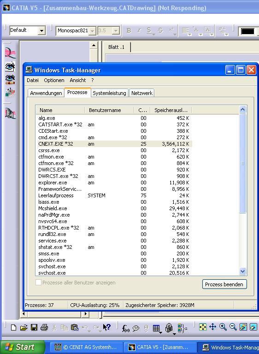Image resolution: width=259 pixels, height=354 pixels.
Task: Check 'Prozesse aller Benutzer anzeigen' checkbox
Action: pos(38,283)
